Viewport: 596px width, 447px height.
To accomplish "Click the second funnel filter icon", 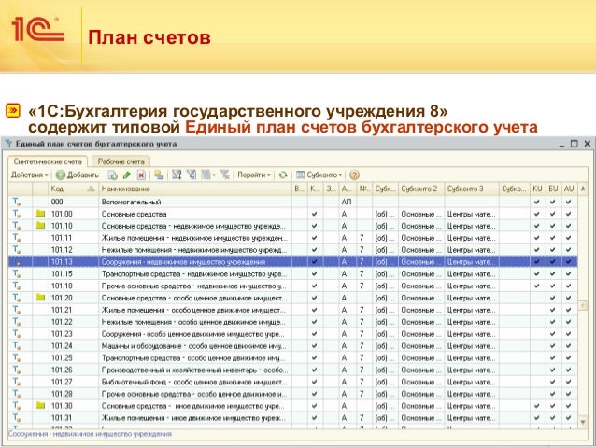I will (x=192, y=175).
